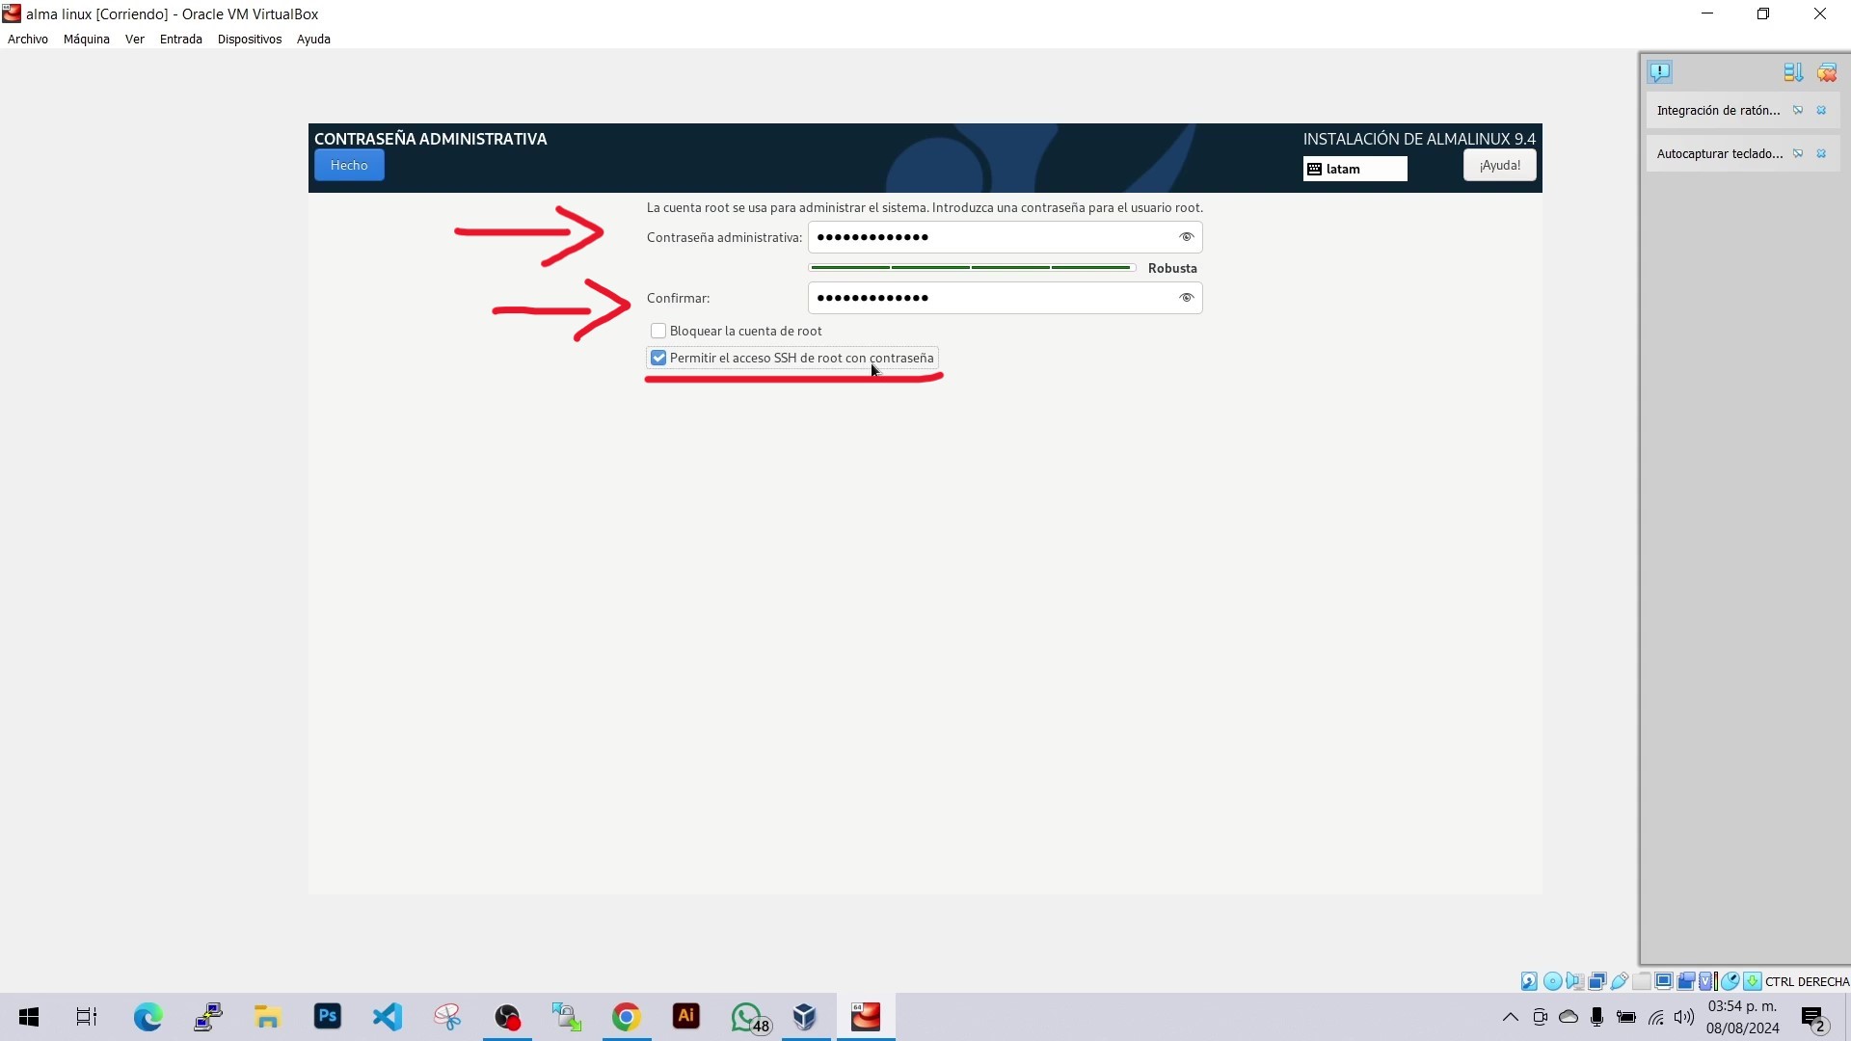Open the ¡Ayuda! help button
1851x1041 pixels.
[x=1500, y=165]
